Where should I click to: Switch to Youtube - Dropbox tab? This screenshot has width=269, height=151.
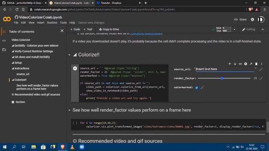(119, 3)
